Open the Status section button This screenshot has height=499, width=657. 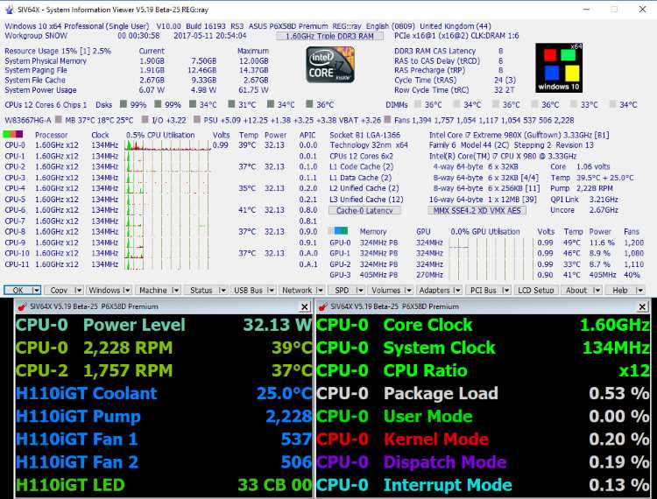201,290
